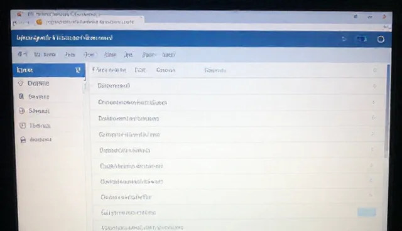Viewport: 402px width, 231px height.
Task: Select the last item on the gray menu bar
Action: (169, 55)
